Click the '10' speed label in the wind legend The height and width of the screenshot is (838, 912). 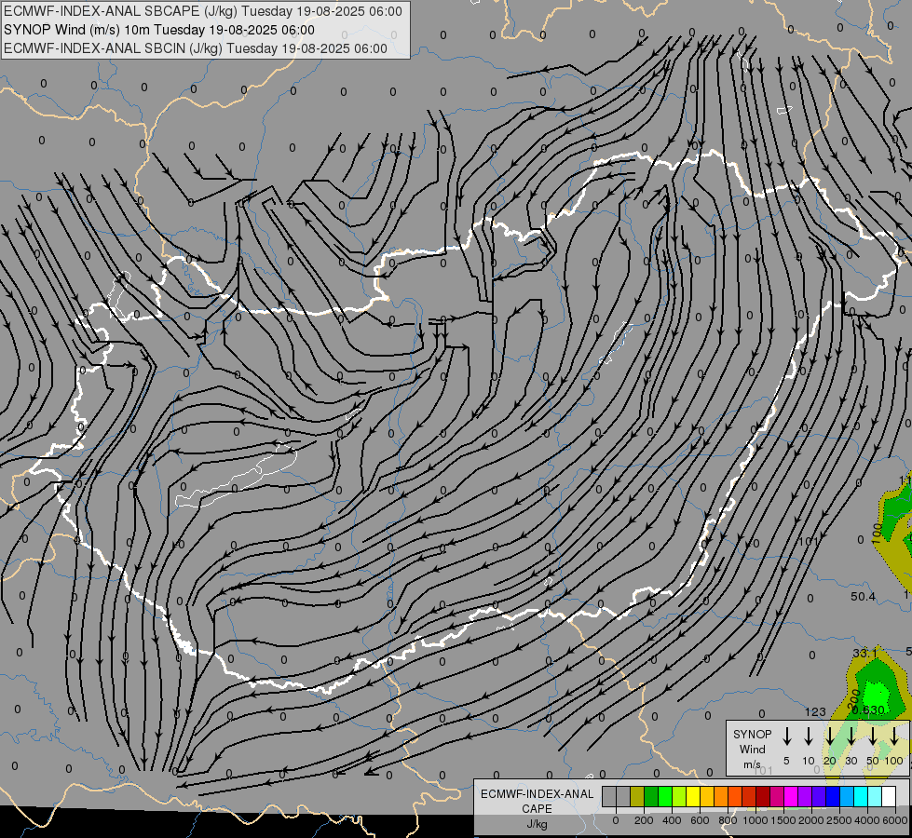pyautogui.click(x=809, y=761)
